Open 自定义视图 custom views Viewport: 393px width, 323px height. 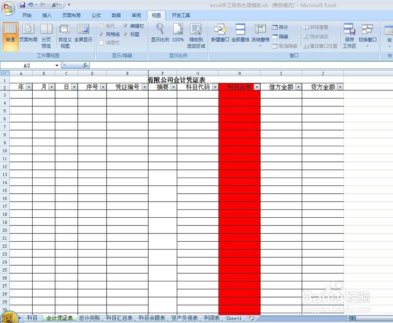[x=65, y=36]
